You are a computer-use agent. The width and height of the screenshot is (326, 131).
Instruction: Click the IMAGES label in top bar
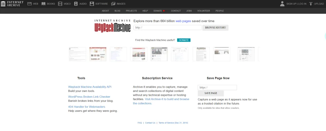[121, 4]
